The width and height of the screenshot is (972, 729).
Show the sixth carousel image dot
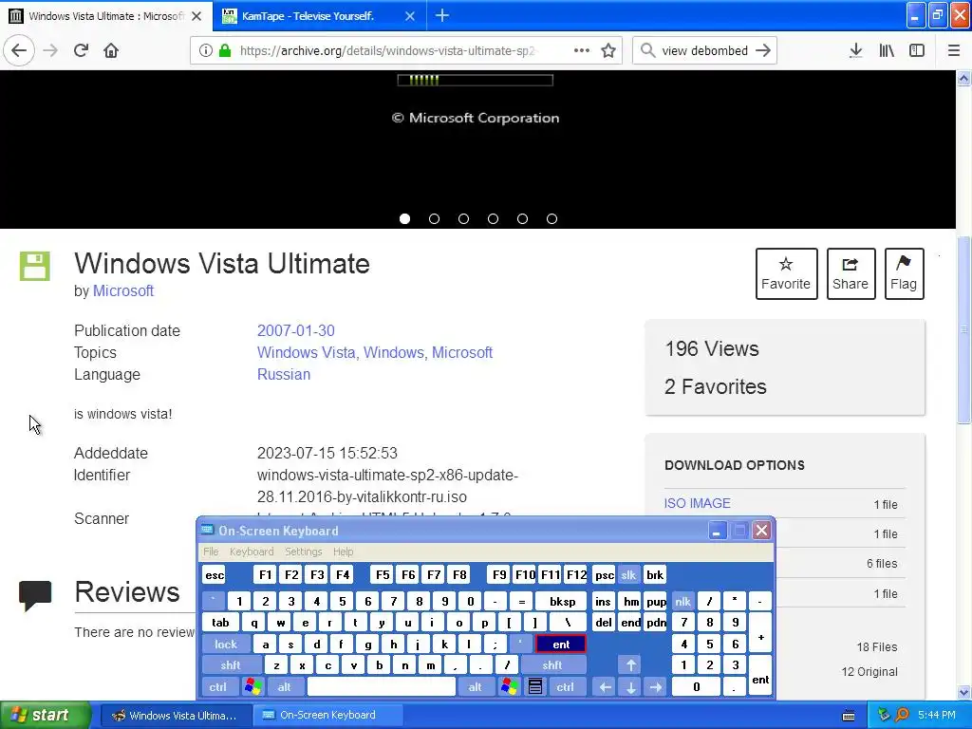pyautogui.click(x=551, y=219)
